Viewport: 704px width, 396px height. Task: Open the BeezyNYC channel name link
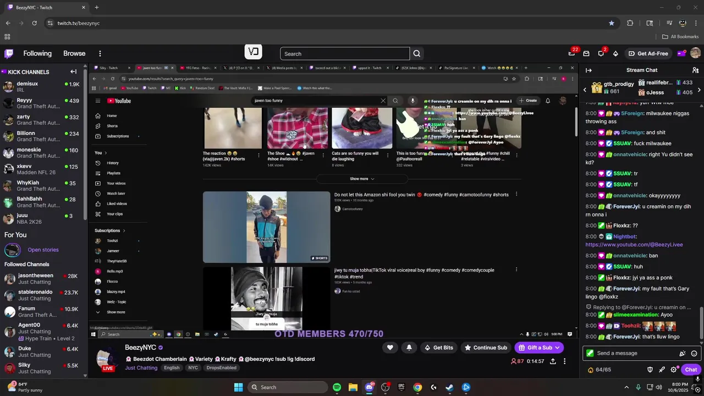click(140, 348)
